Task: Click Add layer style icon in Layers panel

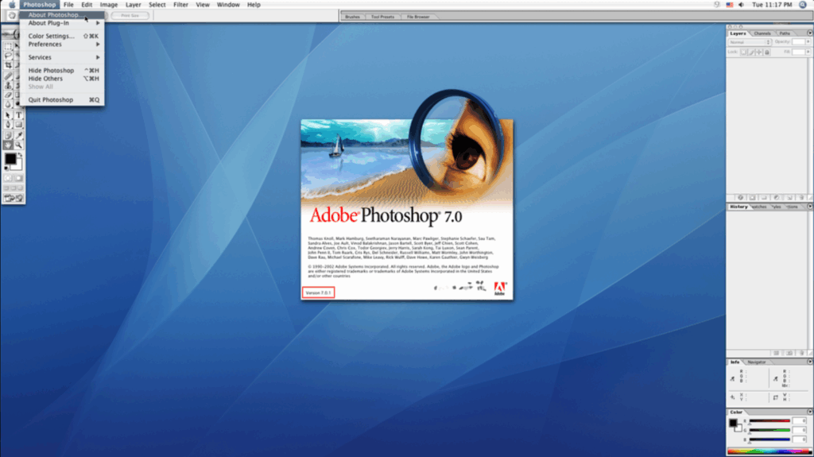Action: 740,197
